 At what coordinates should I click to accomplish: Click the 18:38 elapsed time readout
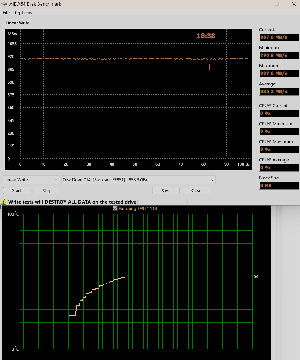[206, 36]
